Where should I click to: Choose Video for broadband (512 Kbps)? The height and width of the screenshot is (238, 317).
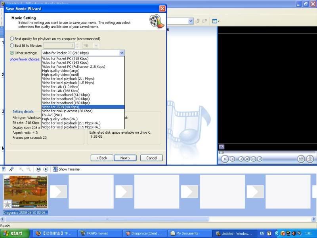[x=83, y=95]
